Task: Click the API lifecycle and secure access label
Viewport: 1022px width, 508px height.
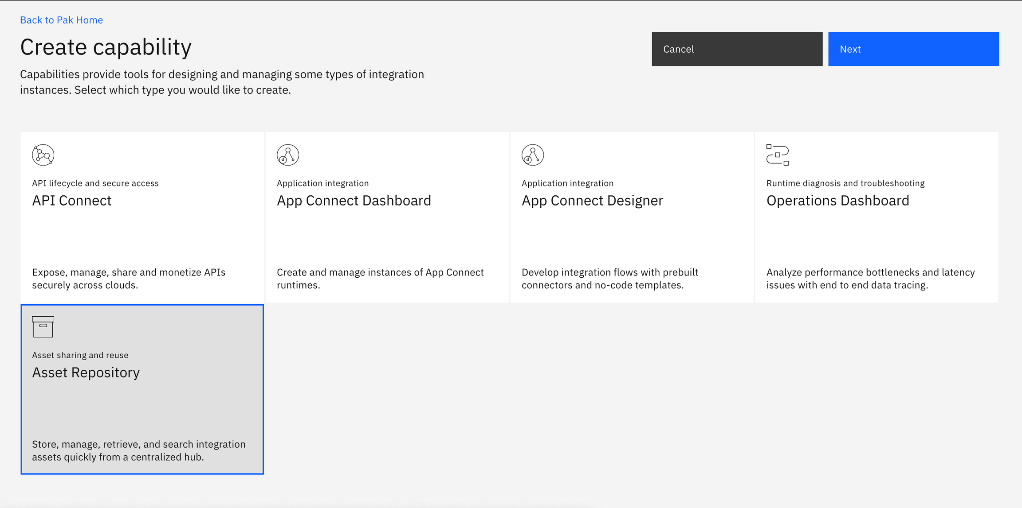Action: (x=95, y=183)
